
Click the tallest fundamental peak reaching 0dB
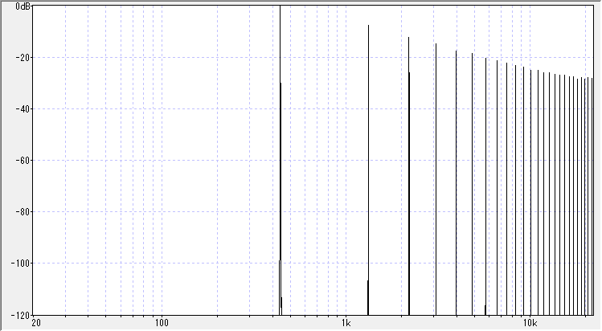tap(280, 161)
